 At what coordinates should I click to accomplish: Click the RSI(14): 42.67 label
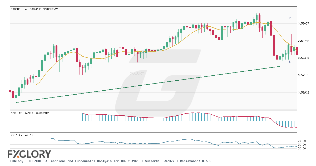22,135
